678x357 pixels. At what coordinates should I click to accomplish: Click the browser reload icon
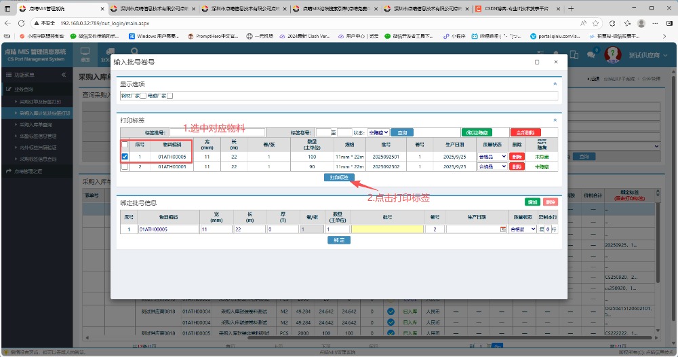pyautogui.click(x=22, y=22)
